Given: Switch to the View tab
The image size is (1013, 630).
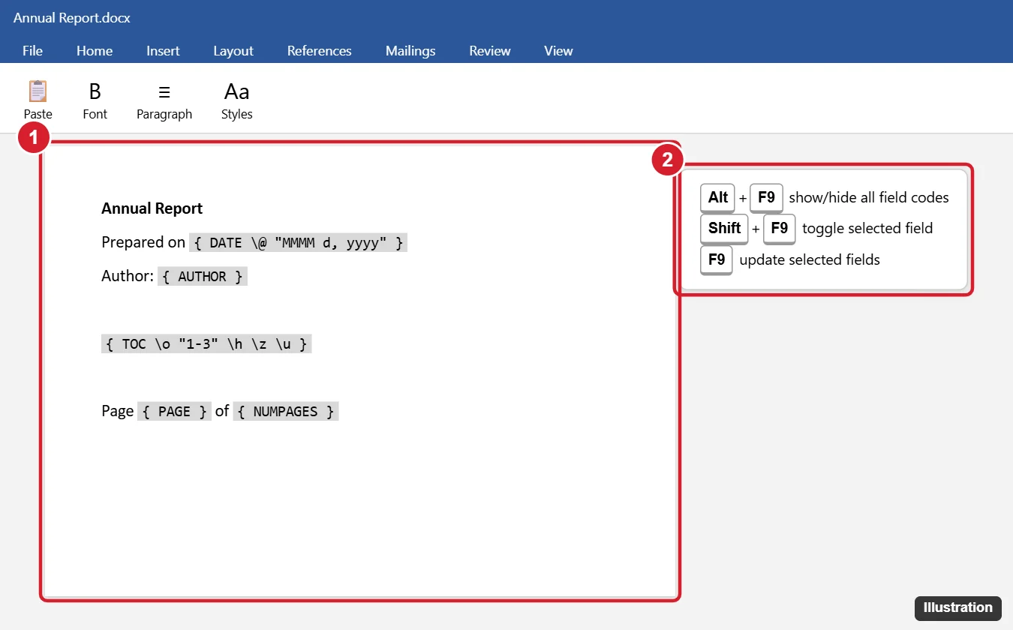Looking at the screenshot, I should click(558, 51).
